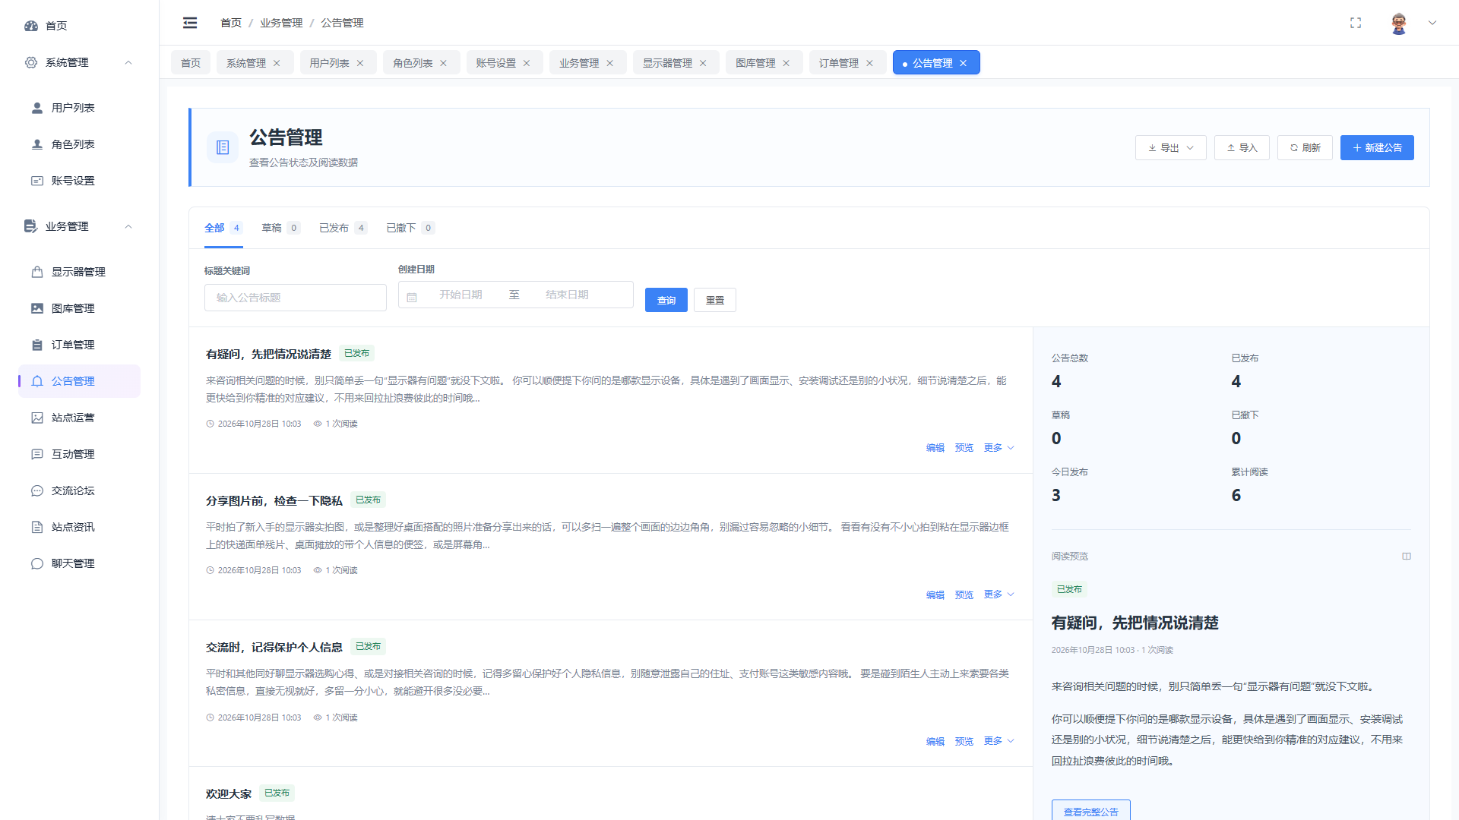
Task: Switch to the 角色列表 page tab
Action: click(x=421, y=63)
